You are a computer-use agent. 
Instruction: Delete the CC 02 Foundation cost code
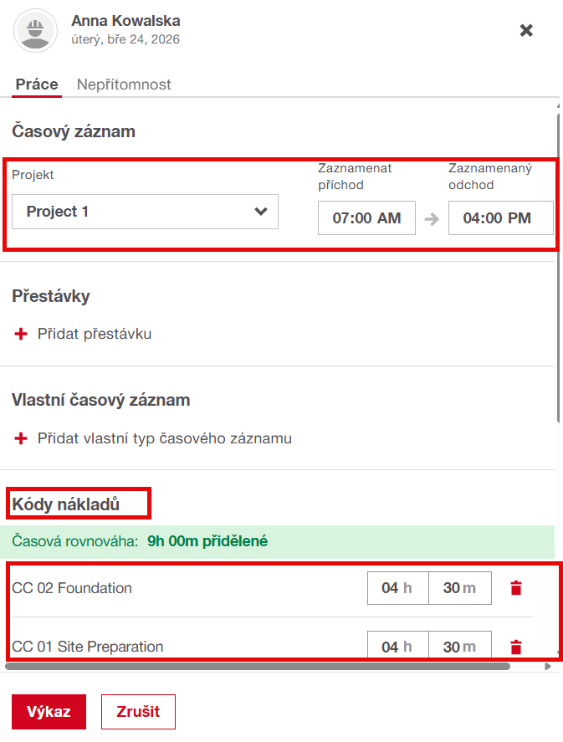click(x=516, y=588)
